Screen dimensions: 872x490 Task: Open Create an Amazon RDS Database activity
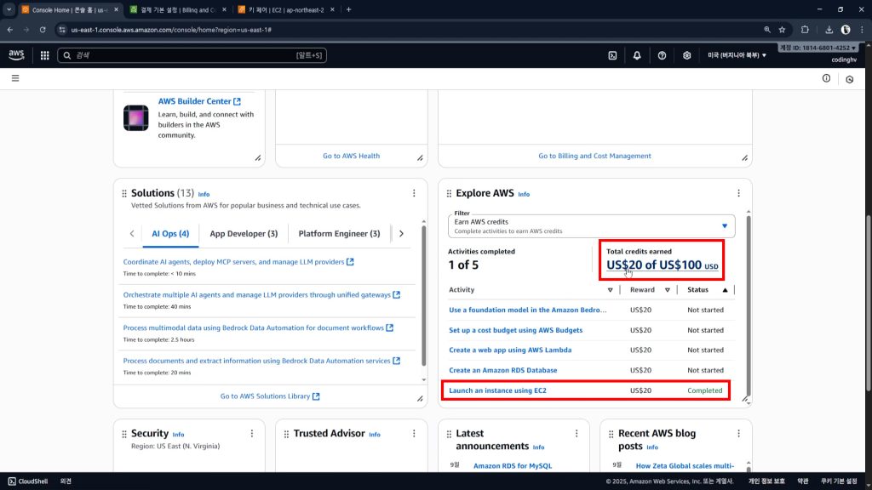[x=502, y=370]
